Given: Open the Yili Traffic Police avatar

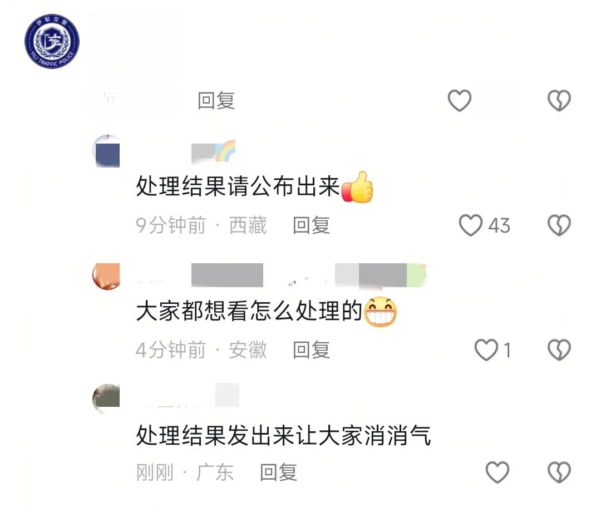Looking at the screenshot, I should click(52, 41).
